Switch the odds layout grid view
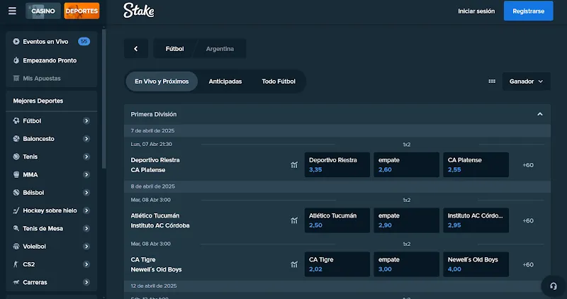Viewport: 567px width, 299px height. [492, 81]
